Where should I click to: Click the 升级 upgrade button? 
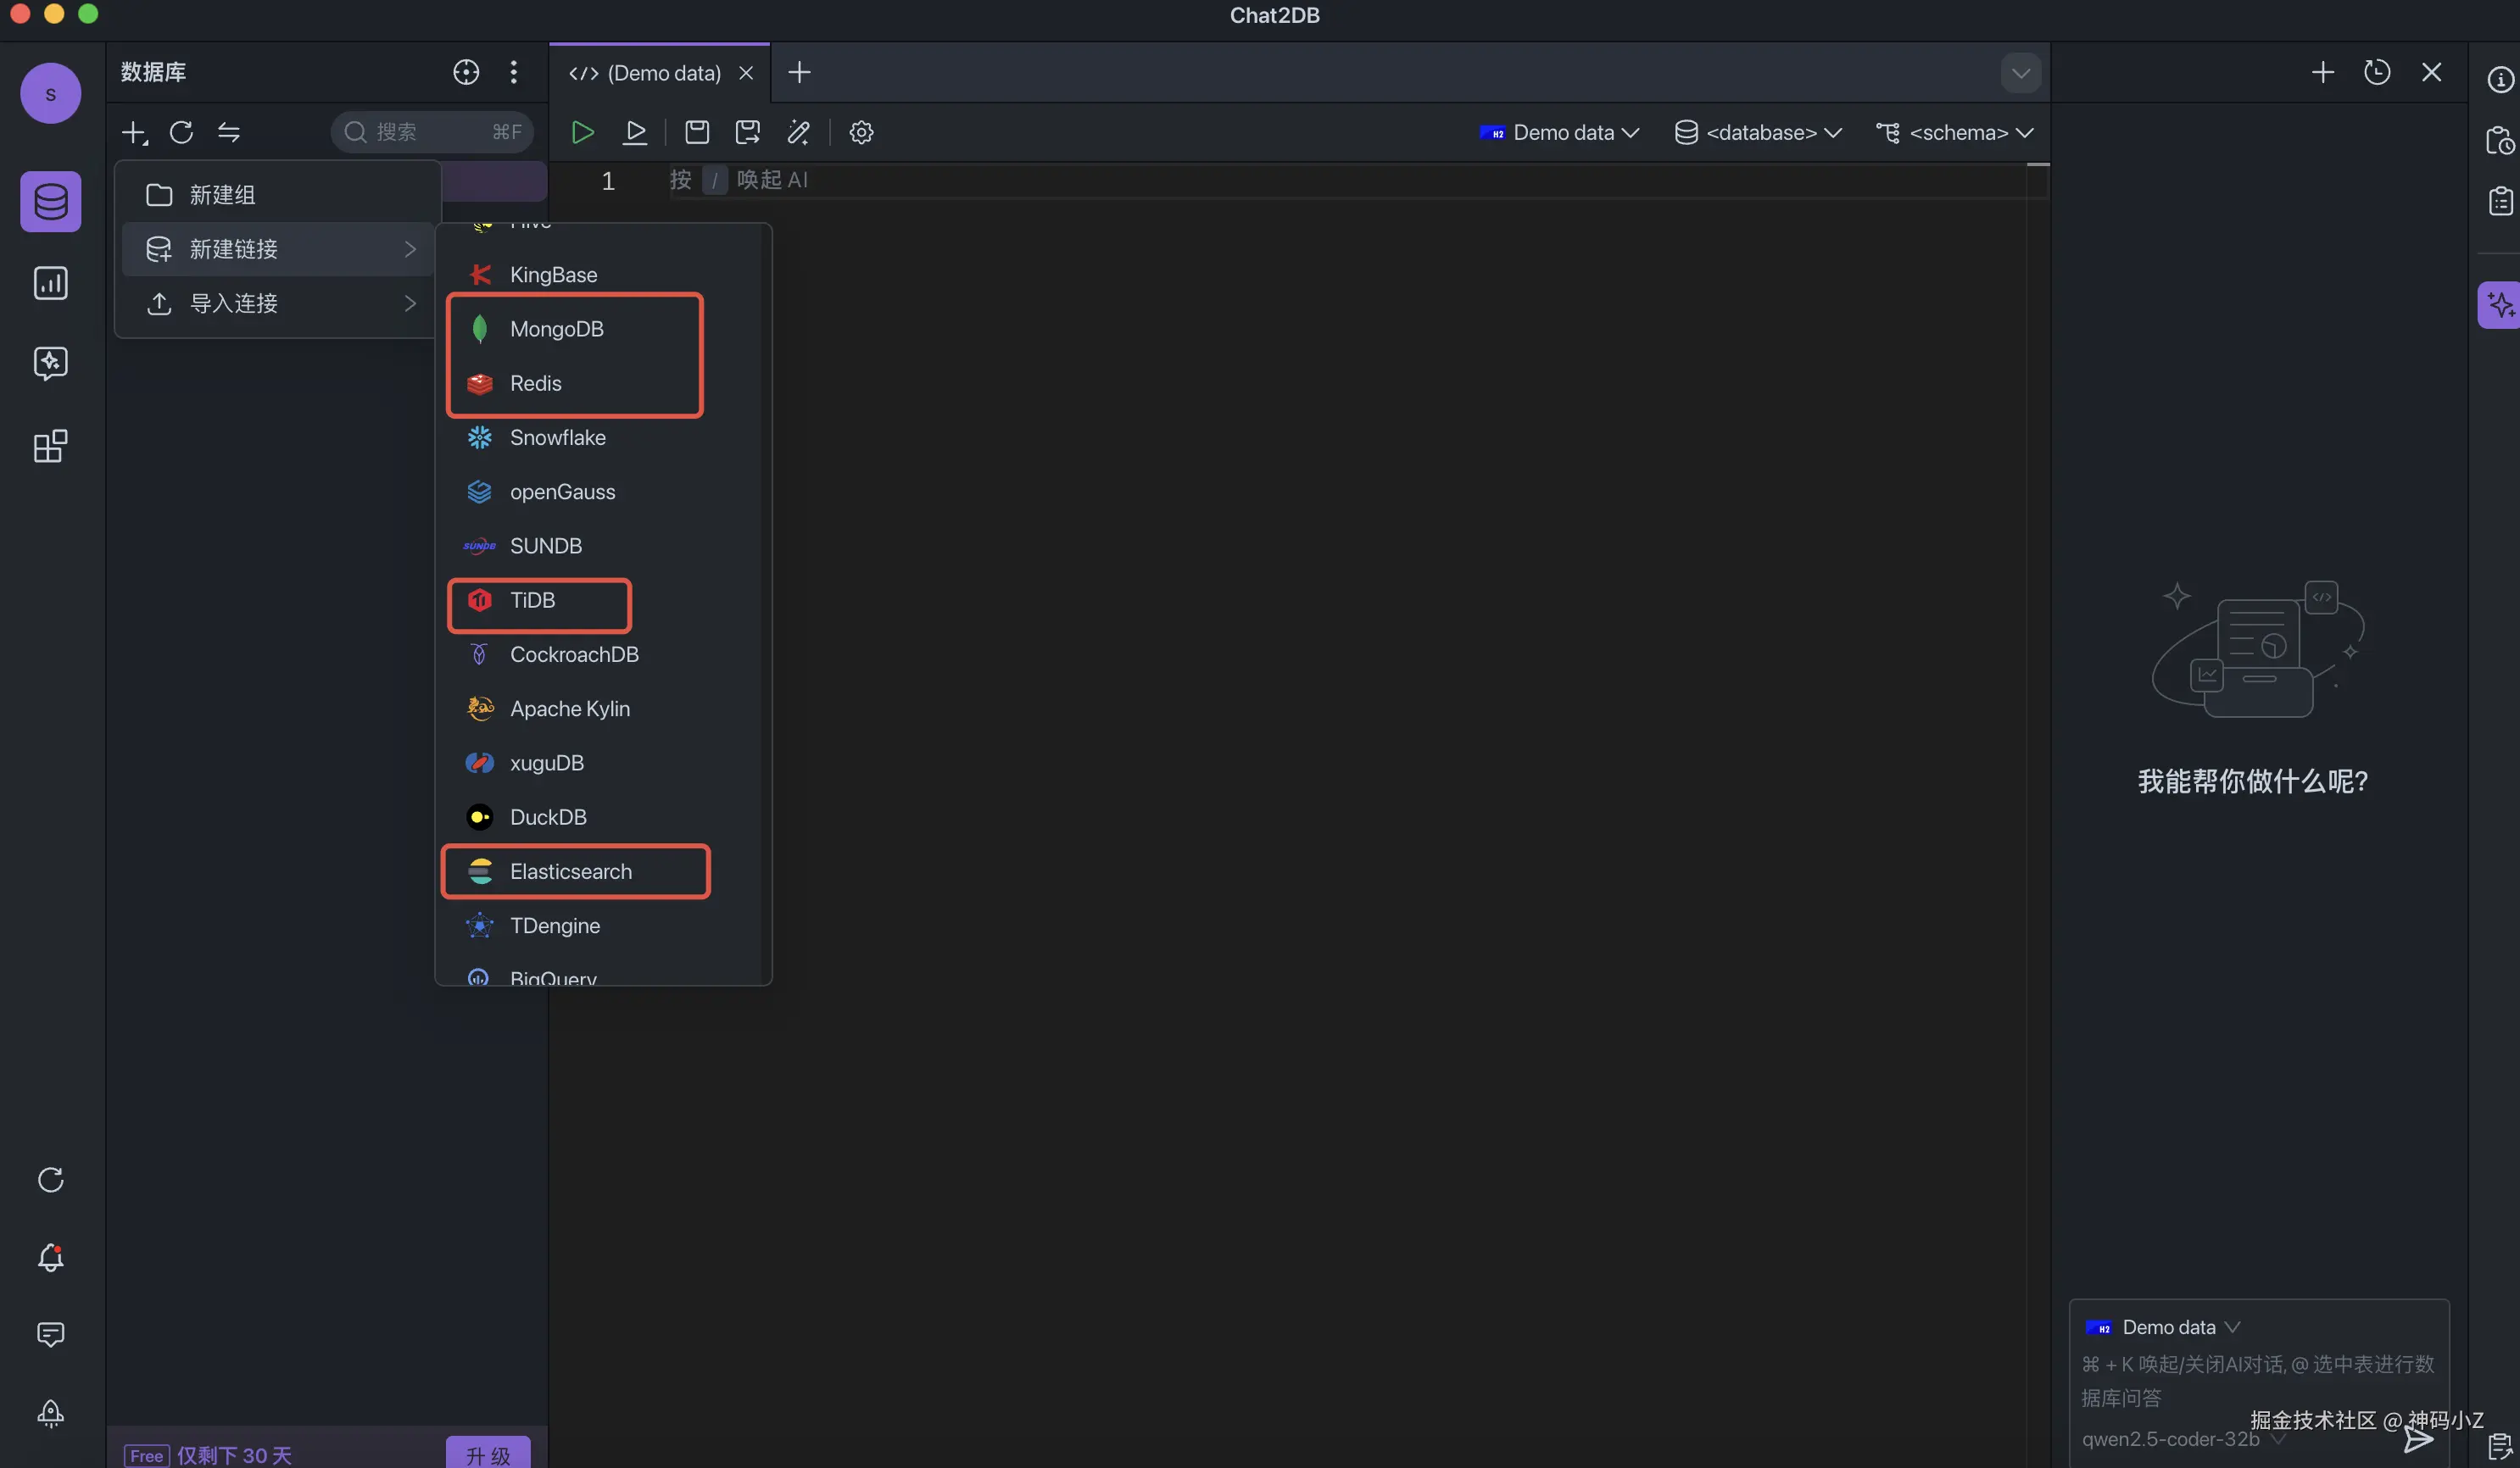(x=488, y=1454)
